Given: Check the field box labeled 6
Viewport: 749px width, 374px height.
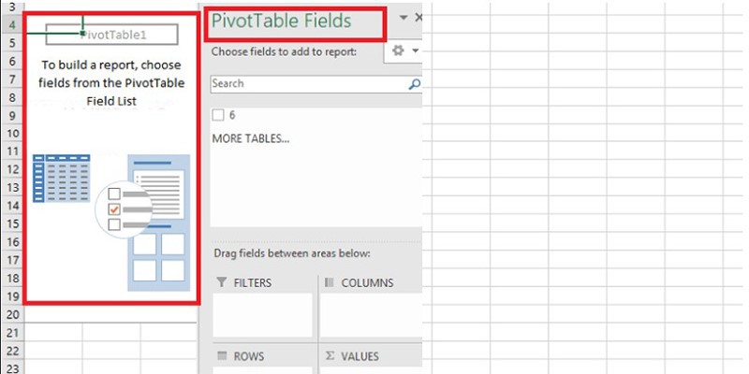Looking at the screenshot, I should [218, 115].
